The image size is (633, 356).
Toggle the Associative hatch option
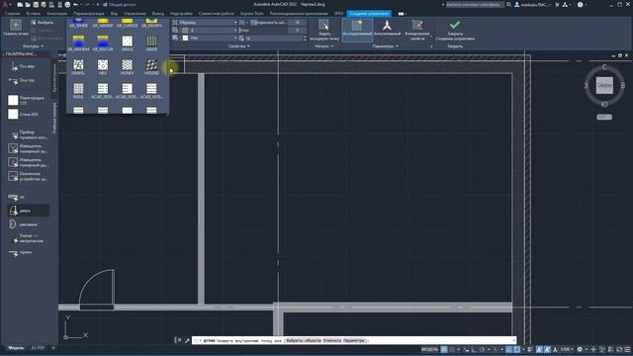(357, 30)
